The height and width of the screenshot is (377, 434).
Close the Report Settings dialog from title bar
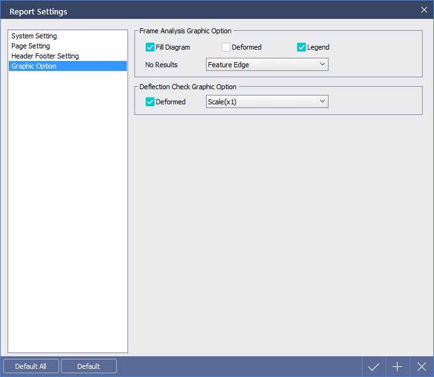point(424,9)
